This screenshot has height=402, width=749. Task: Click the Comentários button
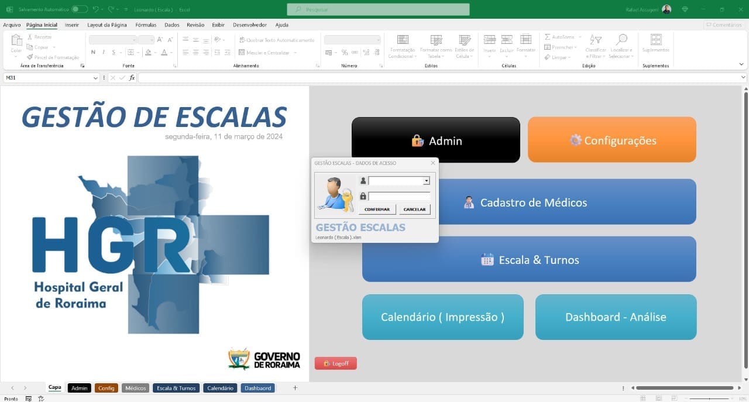click(x=724, y=25)
